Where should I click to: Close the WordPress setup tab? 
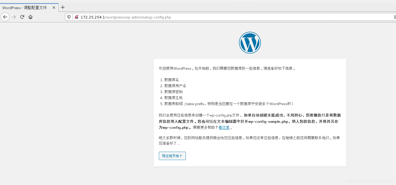pyautogui.click(x=54, y=8)
